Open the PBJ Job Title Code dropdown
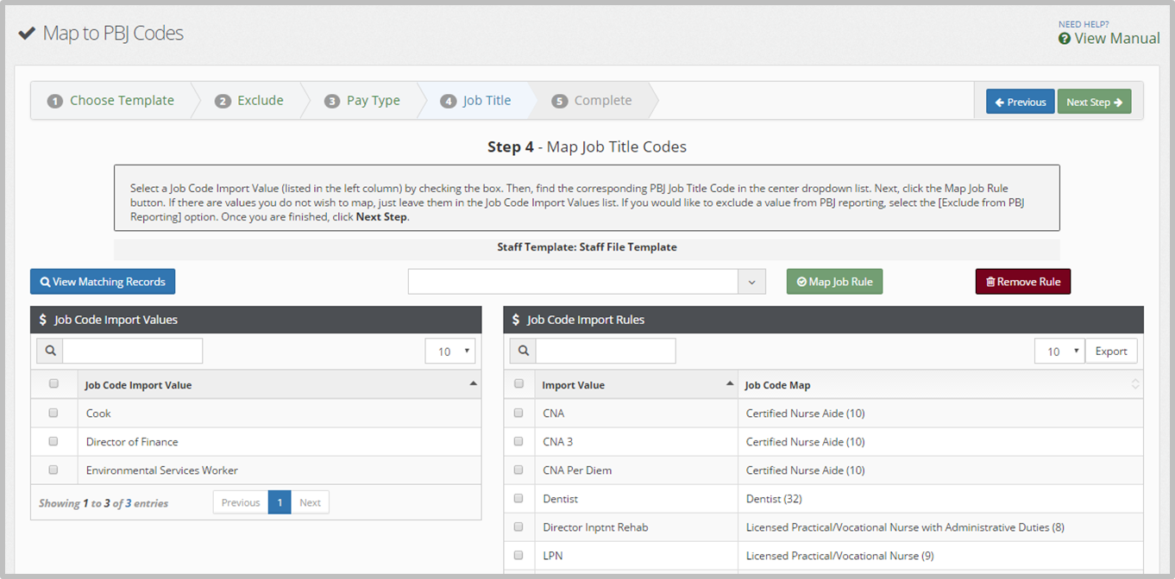The width and height of the screenshot is (1175, 579). [751, 282]
